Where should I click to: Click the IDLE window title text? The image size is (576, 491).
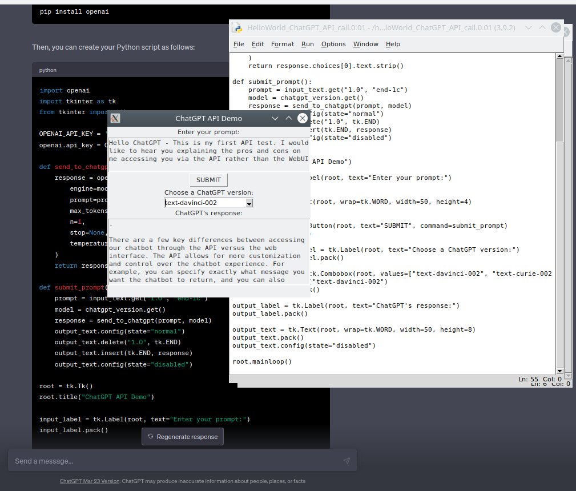(381, 27)
